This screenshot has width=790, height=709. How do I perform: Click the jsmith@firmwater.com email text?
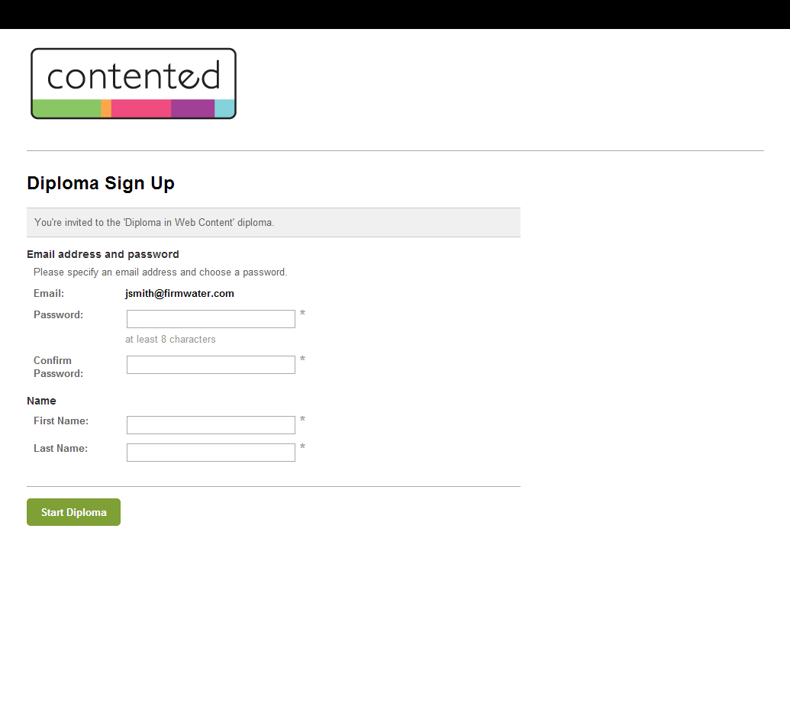point(179,293)
